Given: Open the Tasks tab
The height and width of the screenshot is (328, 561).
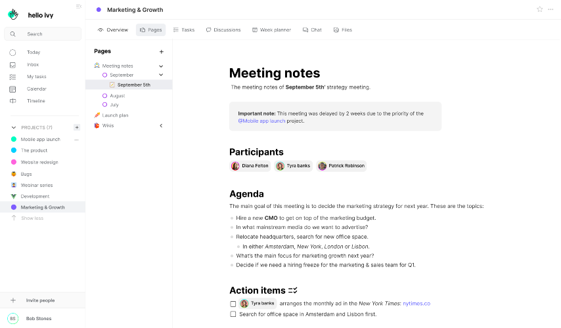Looking at the screenshot, I should (184, 30).
